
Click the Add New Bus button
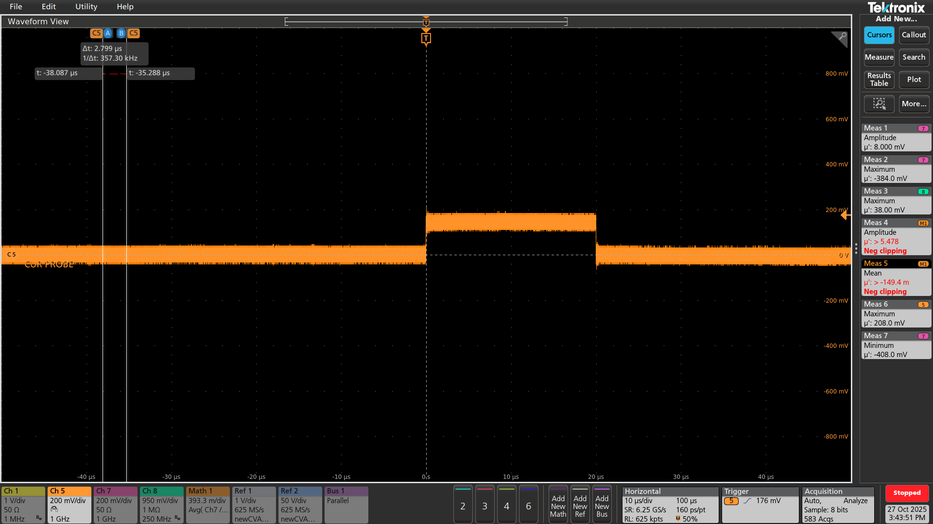tap(602, 506)
